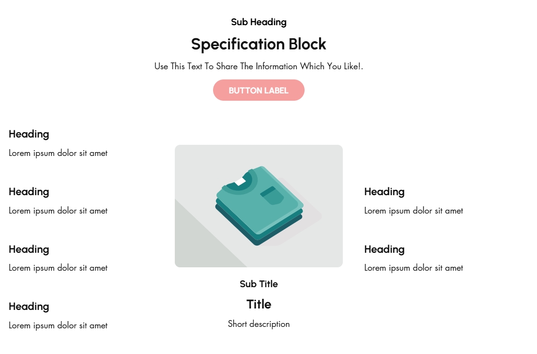Click the first Heading in left column
This screenshot has width=537, height=354.
click(x=29, y=134)
